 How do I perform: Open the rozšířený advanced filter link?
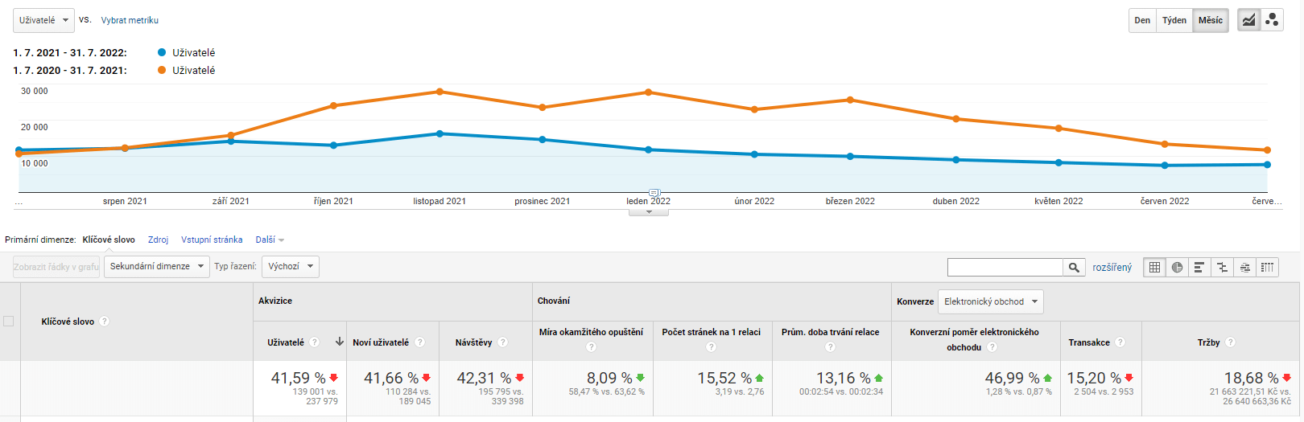[1112, 268]
